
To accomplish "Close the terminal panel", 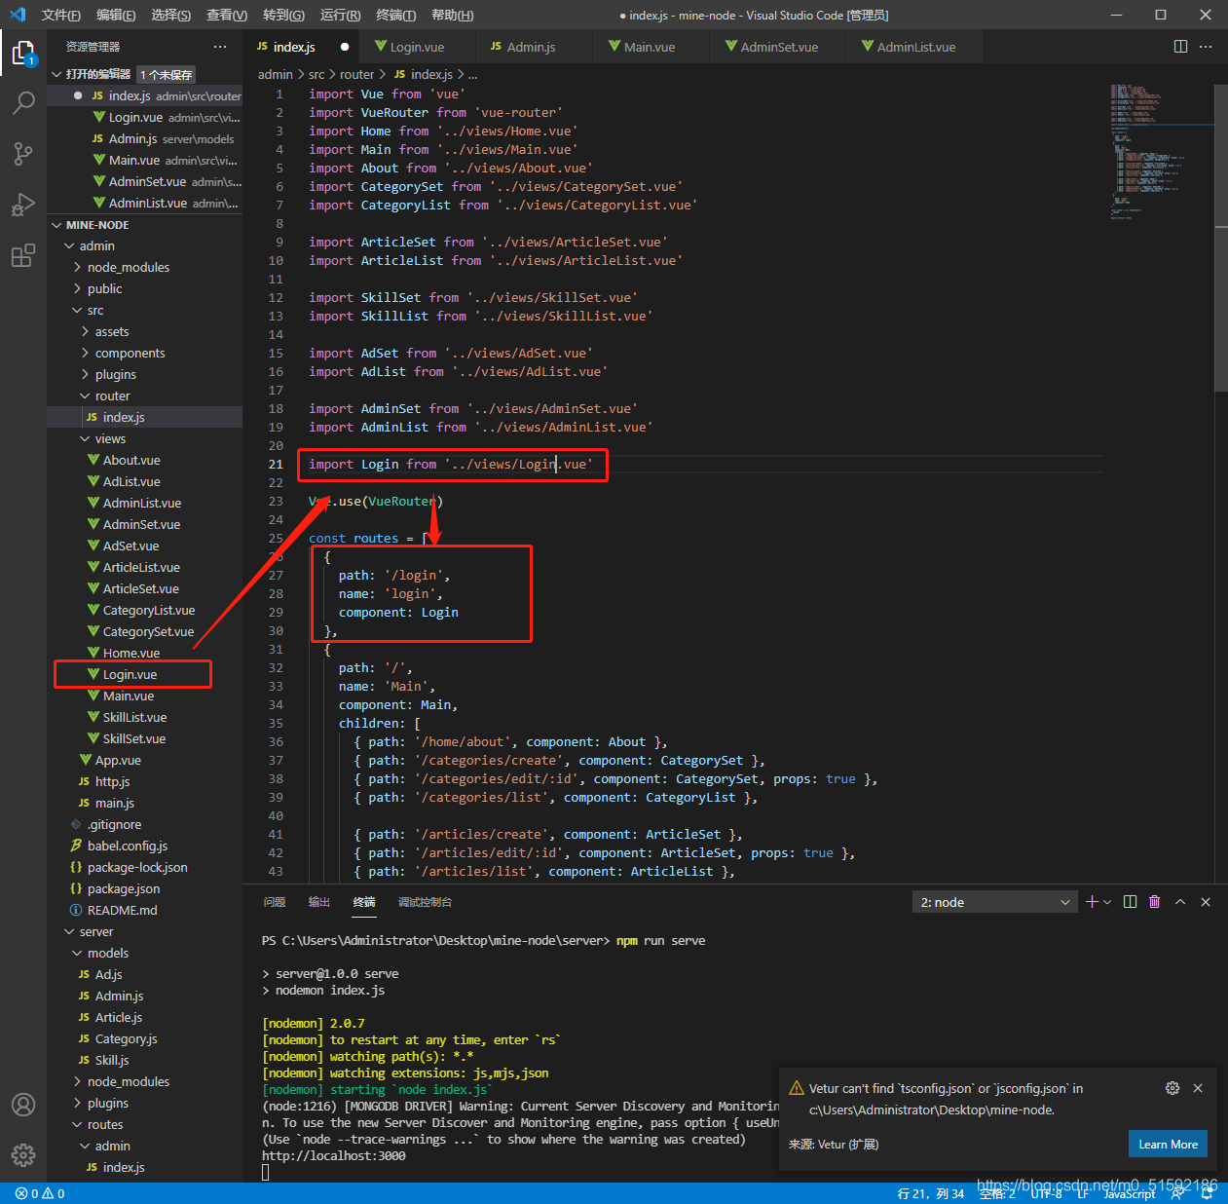I will (1206, 902).
